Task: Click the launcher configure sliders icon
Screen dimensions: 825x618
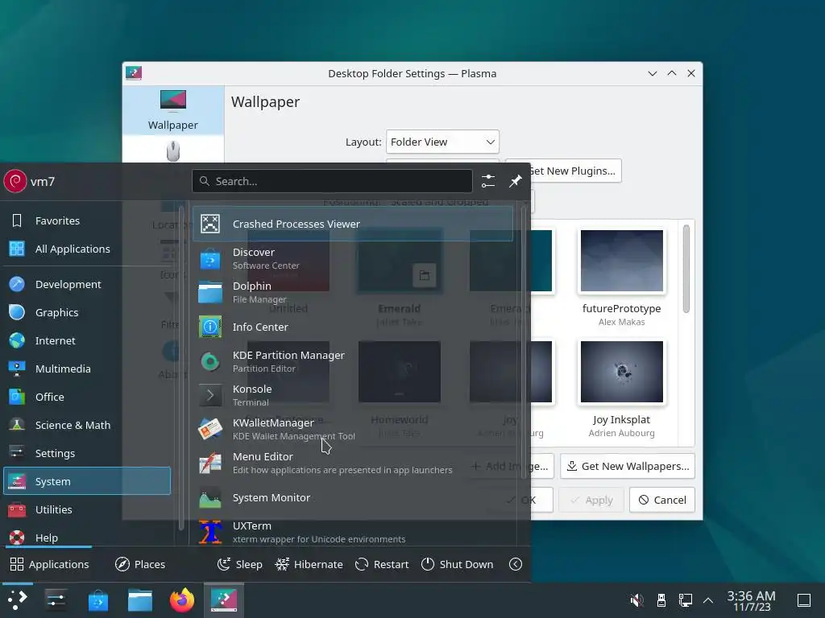Action: (488, 181)
